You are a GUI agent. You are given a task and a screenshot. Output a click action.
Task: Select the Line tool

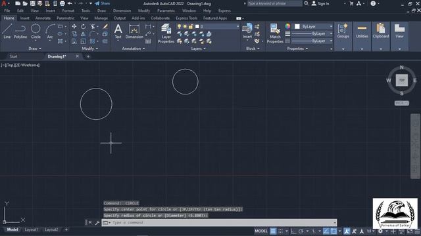pyautogui.click(x=7, y=31)
